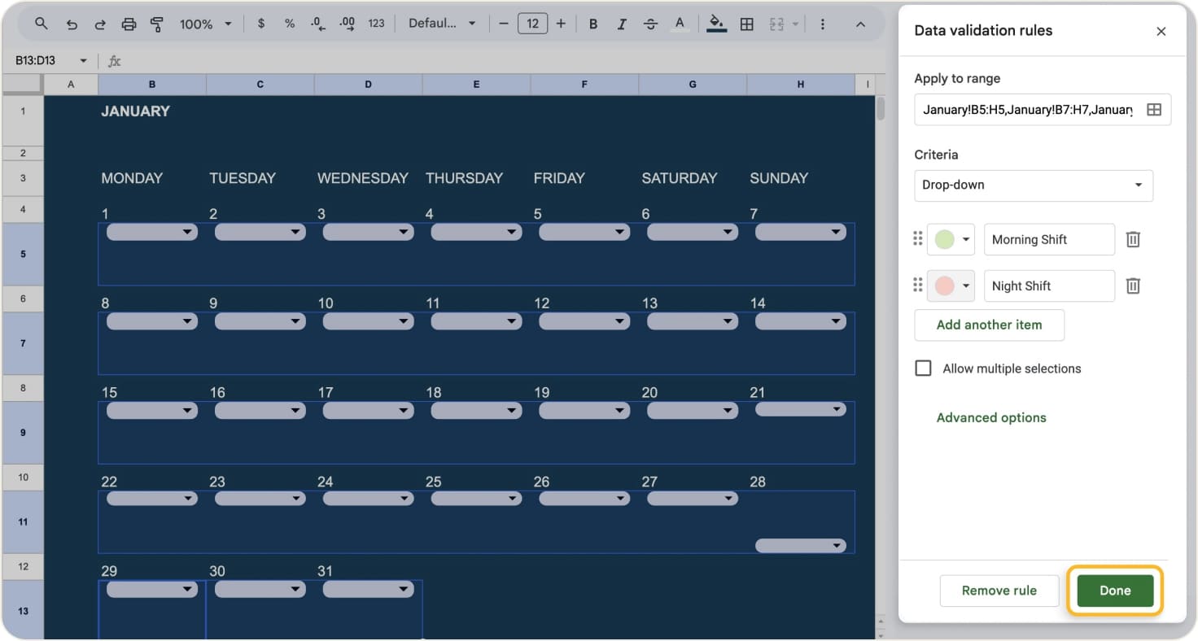Open the data range selection grid icon
This screenshot has height=641, width=1198.
tap(1153, 109)
